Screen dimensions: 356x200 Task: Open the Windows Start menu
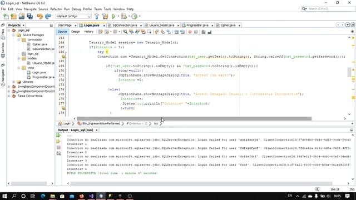(x=4, y=196)
